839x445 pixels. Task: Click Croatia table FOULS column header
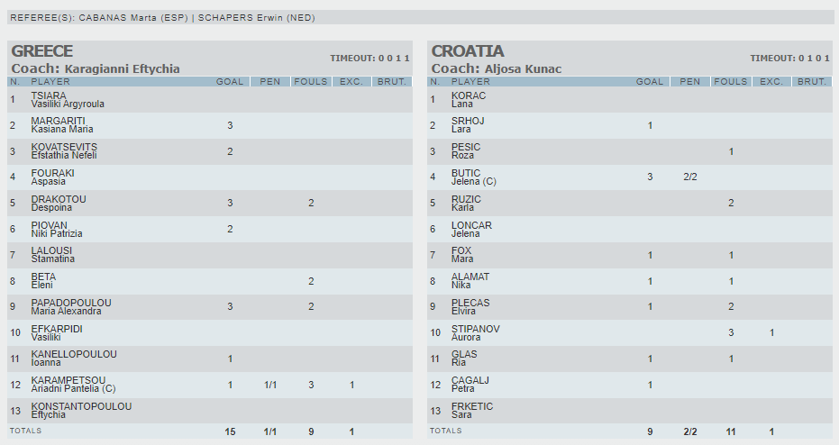coord(730,82)
